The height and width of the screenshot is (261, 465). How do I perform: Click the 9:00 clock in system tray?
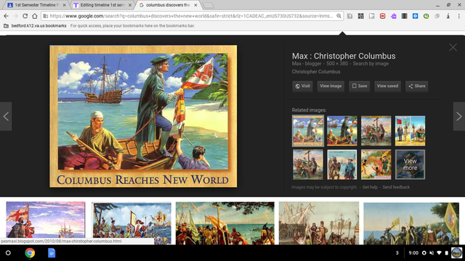click(x=413, y=253)
